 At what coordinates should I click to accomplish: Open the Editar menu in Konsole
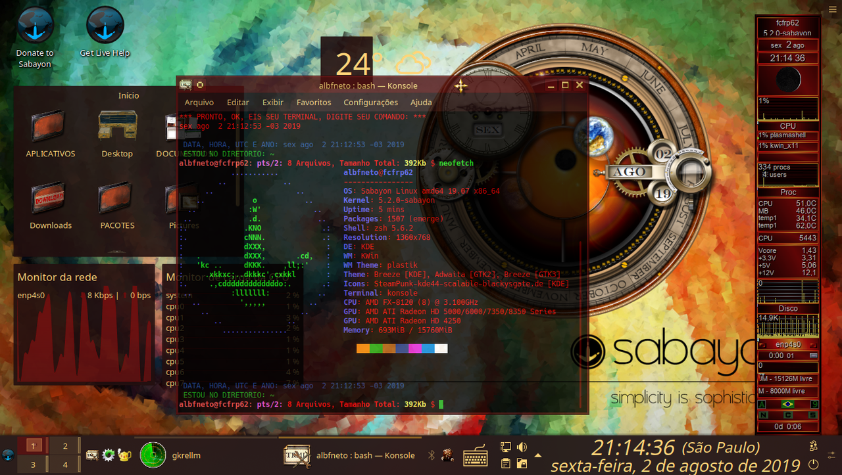238,102
